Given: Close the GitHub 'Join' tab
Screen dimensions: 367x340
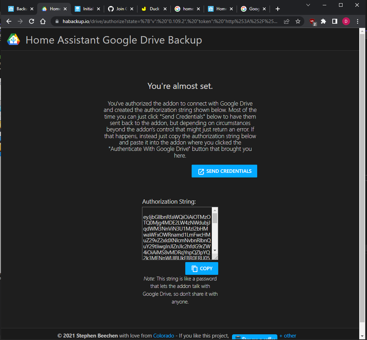Looking at the screenshot, I should pos(132,9).
